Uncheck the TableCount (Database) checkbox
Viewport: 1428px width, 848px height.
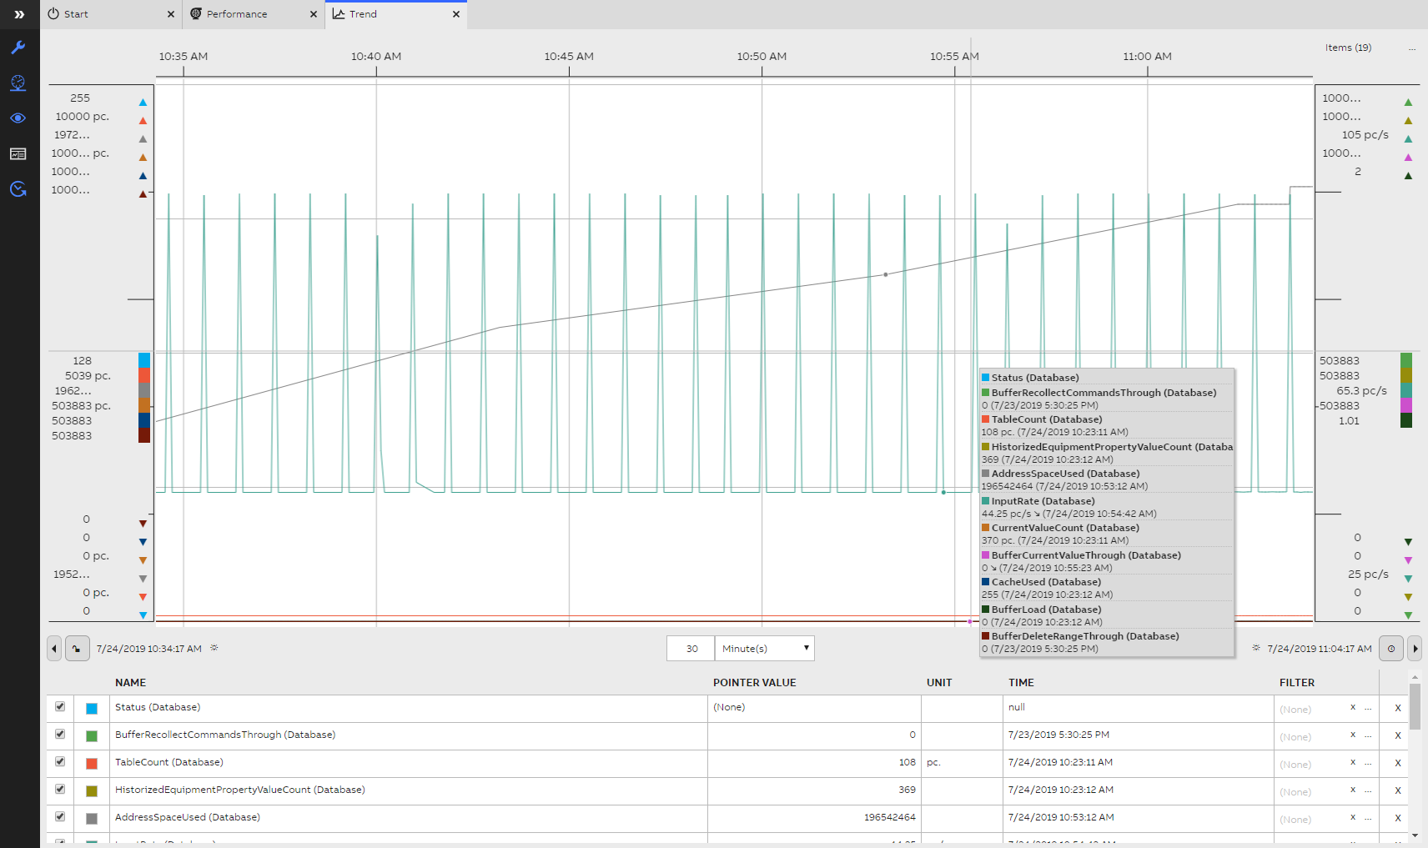(60, 762)
